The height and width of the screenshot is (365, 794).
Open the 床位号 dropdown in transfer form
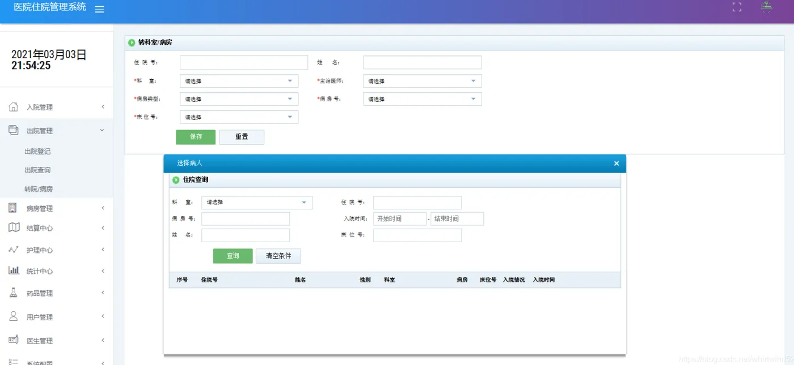click(x=239, y=117)
